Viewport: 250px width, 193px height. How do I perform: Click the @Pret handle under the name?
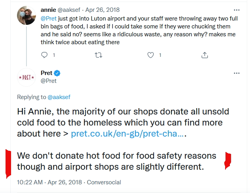pos(49,81)
